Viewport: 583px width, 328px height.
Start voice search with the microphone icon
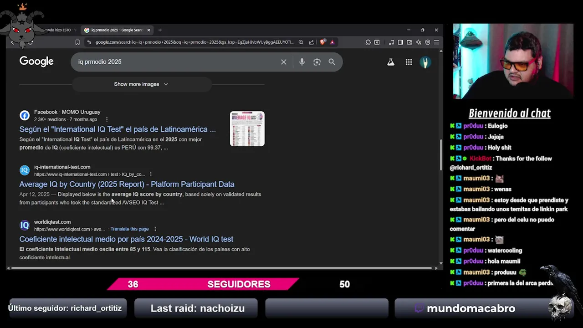302,62
